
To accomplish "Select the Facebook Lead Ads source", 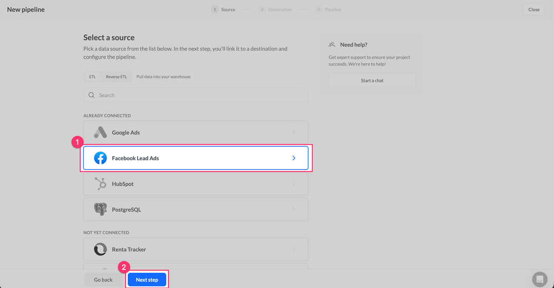I will click(x=196, y=158).
